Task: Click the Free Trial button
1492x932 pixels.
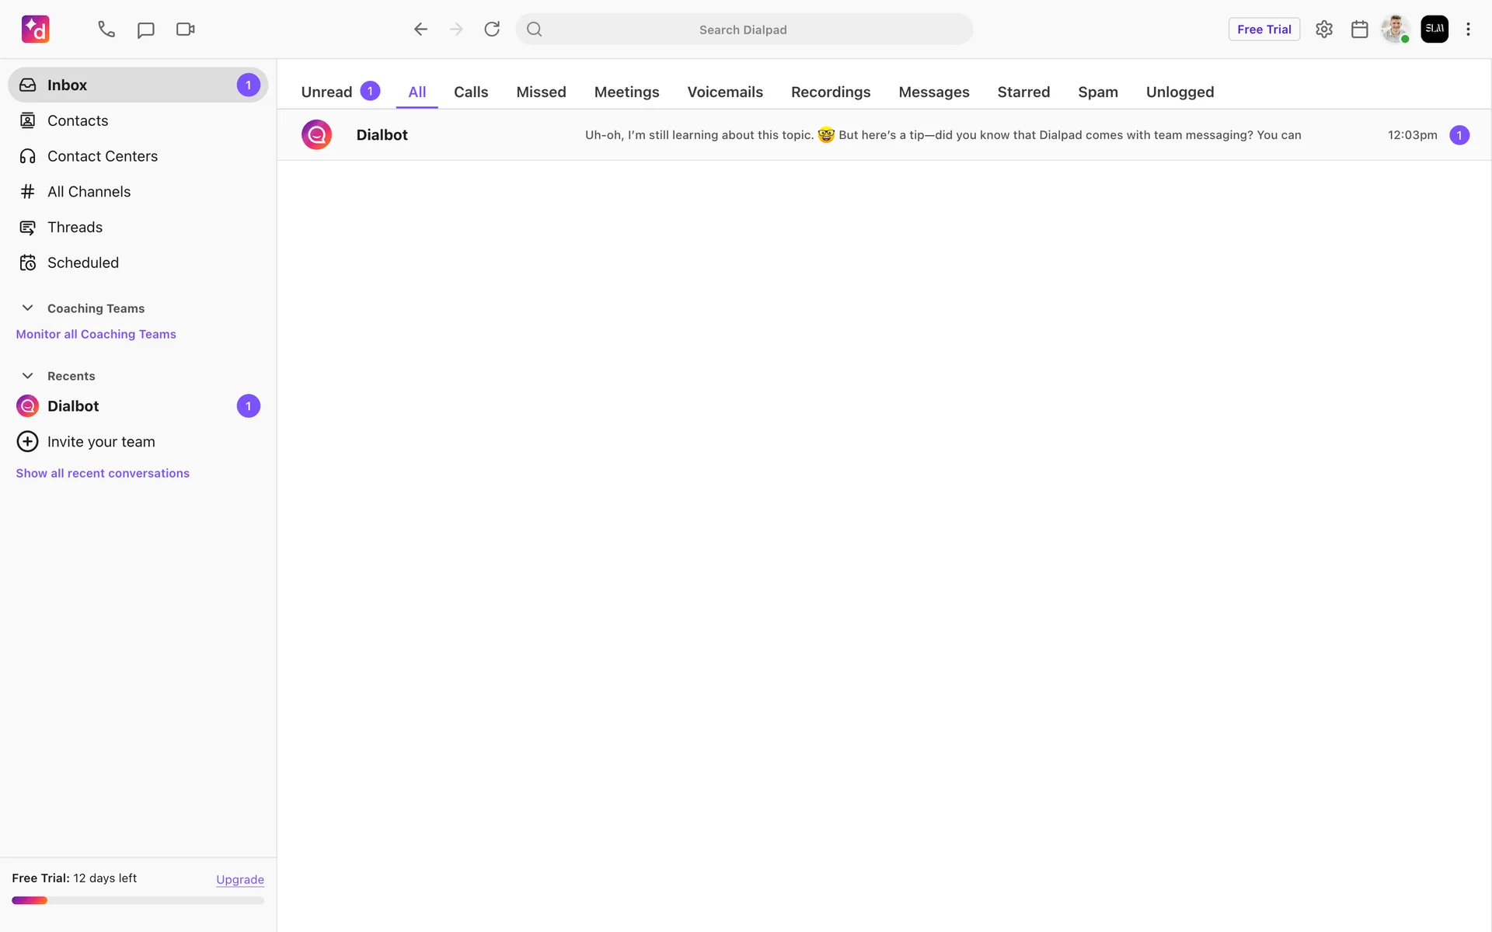Action: point(1264,30)
